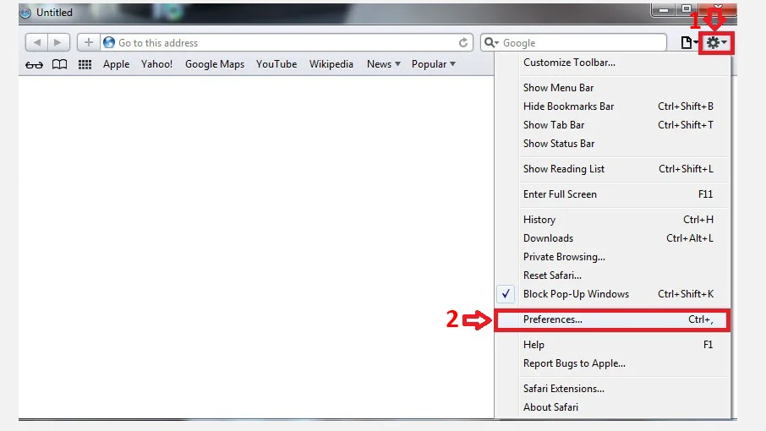Click the Back navigation arrow
This screenshot has height=431, width=766.
point(36,42)
